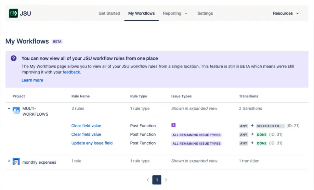Open the Resources dropdown menu
Image resolution: width=314 pixels, height=190 pixels.
(x=286, y=13)
